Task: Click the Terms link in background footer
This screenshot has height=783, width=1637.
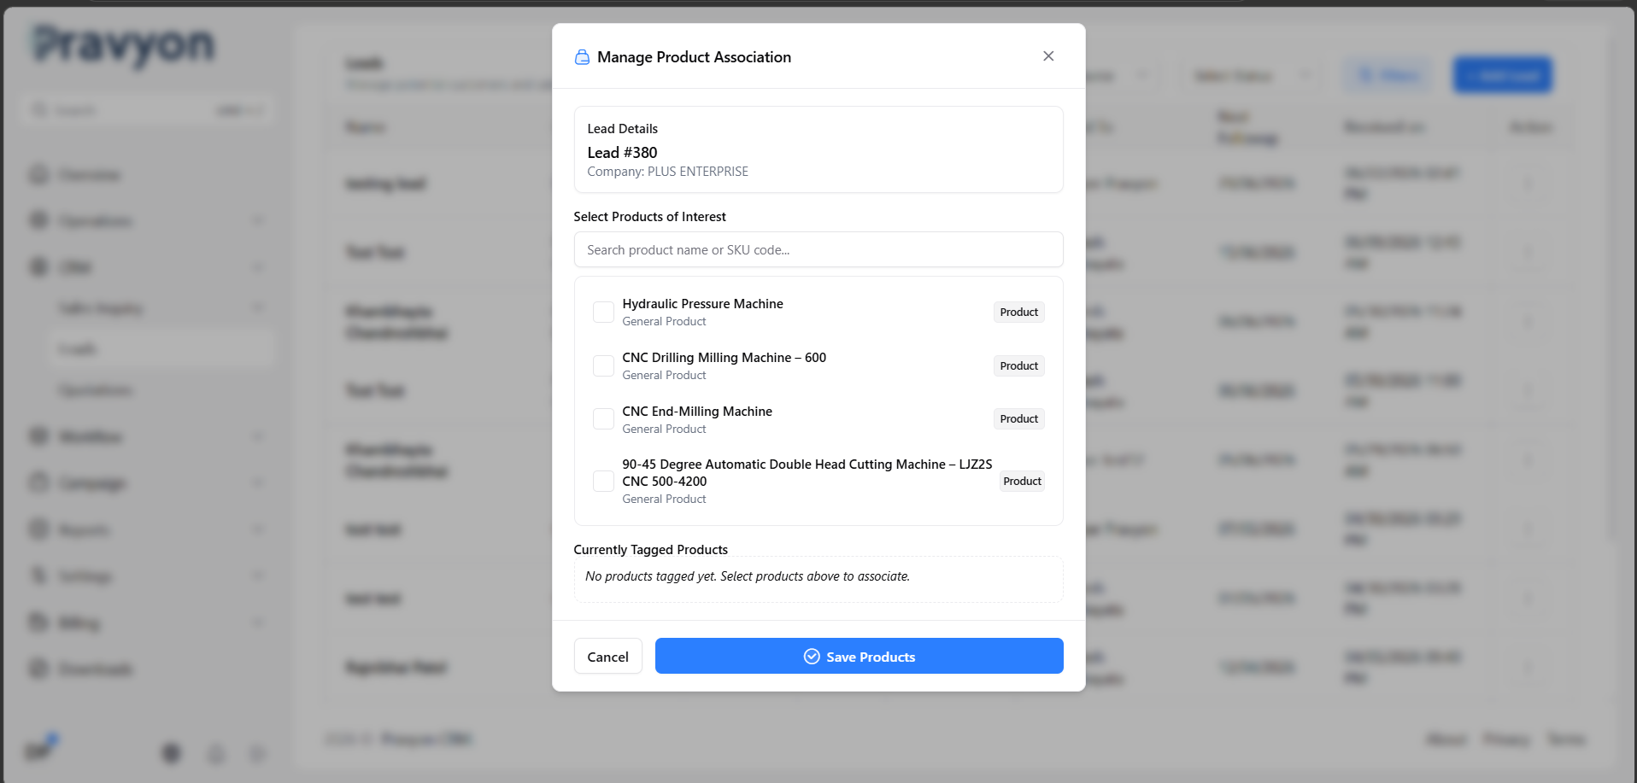Action: point(1567,739)
